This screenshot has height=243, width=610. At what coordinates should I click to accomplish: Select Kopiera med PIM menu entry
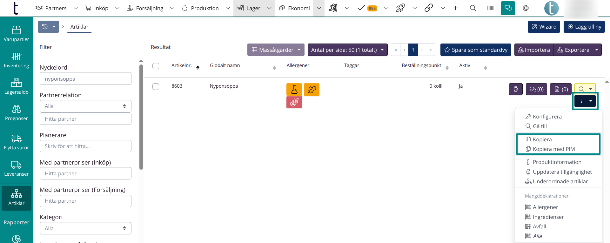(x=553, y=149)
